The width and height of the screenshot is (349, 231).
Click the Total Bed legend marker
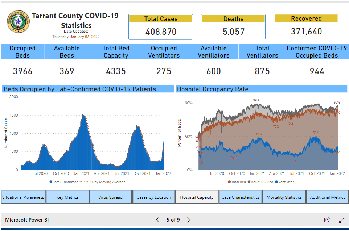coord(229,182)
